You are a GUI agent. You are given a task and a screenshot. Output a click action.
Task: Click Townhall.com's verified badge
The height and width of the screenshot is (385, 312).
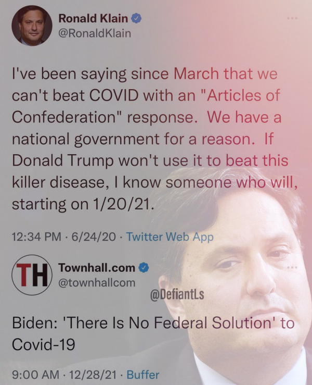pyautogui.click(x=144, y=268)
